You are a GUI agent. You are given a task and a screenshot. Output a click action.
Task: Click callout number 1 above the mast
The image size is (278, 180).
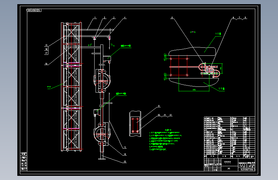coord(95,18)
